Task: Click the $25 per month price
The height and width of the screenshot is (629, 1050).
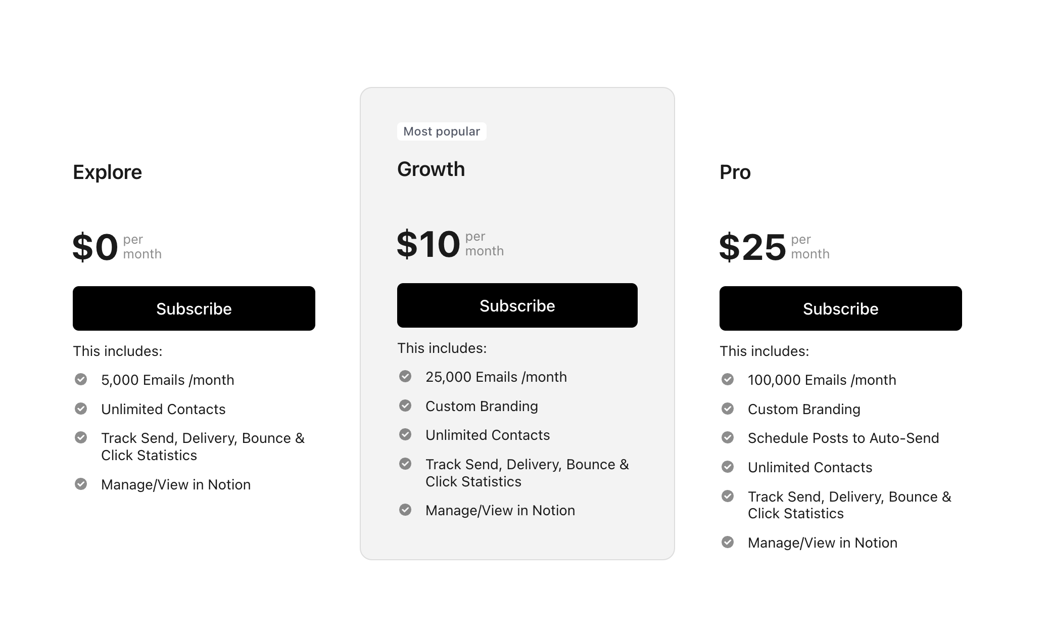Action: [x=774, y=247]
